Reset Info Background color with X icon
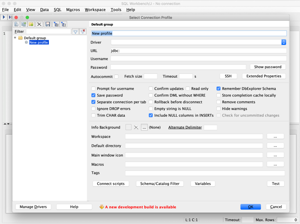 tap(136, 127)
